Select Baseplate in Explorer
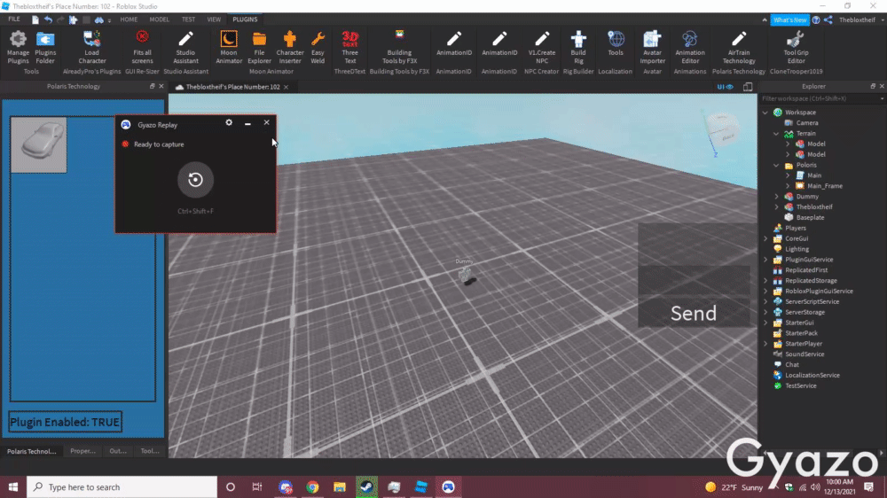This screenshot has height=498, width=887. click(x=810, y=218)
